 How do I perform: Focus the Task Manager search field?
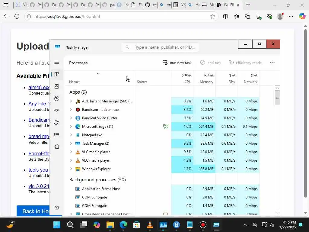160,47
